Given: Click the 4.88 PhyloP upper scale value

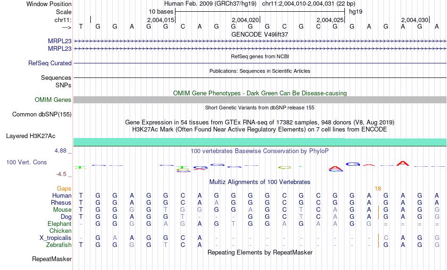Looking at the screenshot, I should click(x=60, y=151).
